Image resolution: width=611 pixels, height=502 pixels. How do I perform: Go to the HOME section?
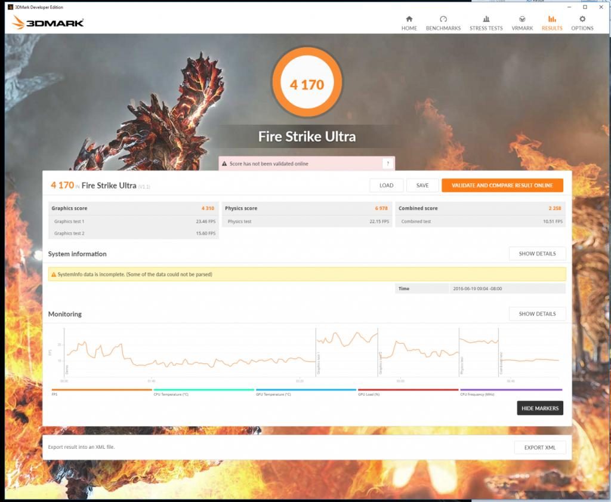click(409, 23)
